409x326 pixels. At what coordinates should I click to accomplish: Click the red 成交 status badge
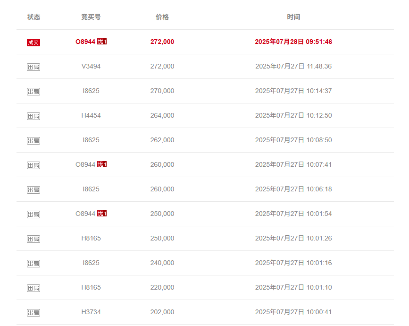(33, 43)
